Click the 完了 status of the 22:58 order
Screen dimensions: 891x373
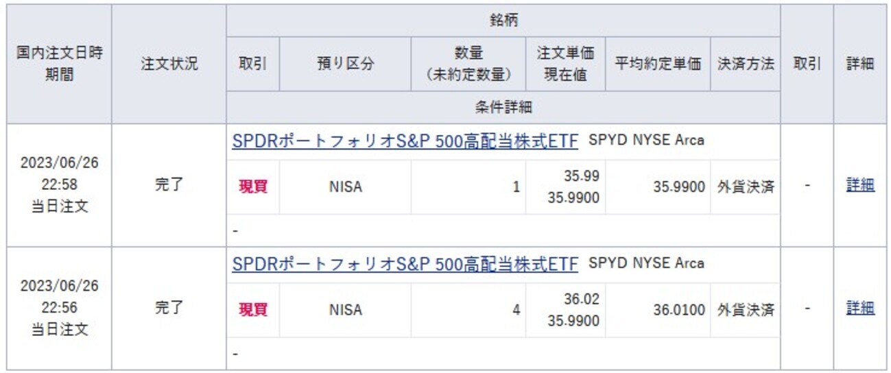point(169,186)
